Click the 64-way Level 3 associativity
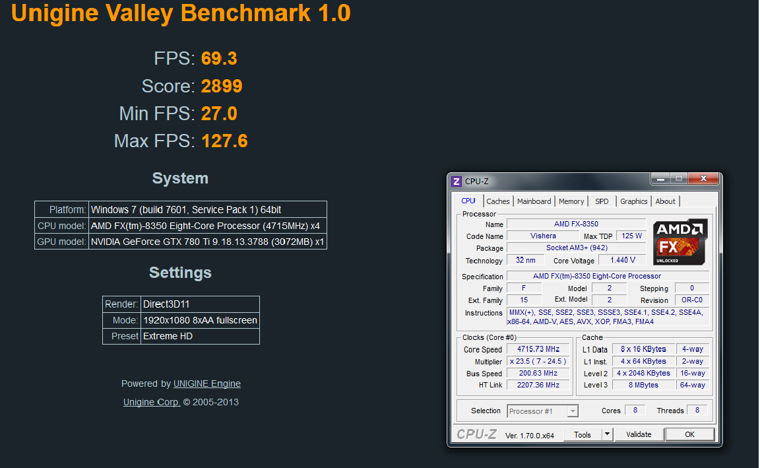The image size is (760, 468). 693,385
